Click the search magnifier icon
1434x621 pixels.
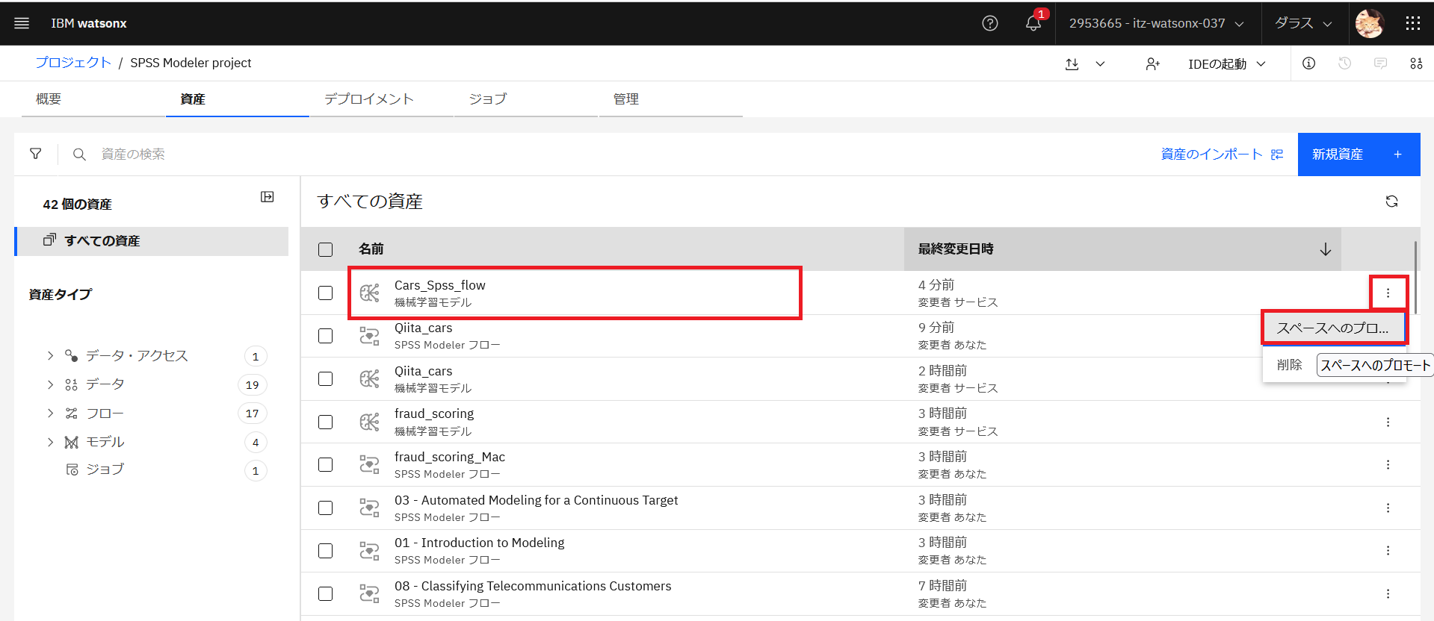coord(79,155)
